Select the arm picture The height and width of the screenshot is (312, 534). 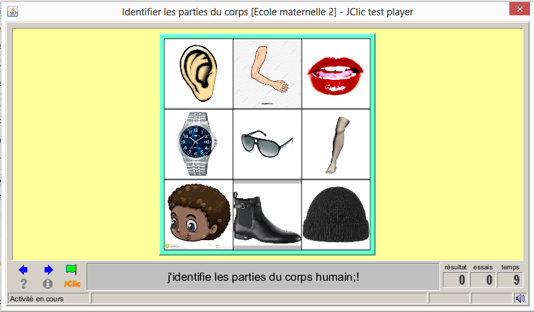pyautogui.click(x=268, y=74)
